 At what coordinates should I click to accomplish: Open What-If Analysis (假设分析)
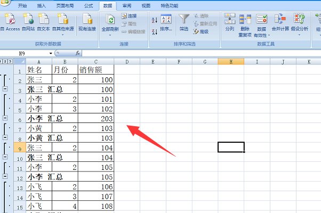tap(299, 24)
